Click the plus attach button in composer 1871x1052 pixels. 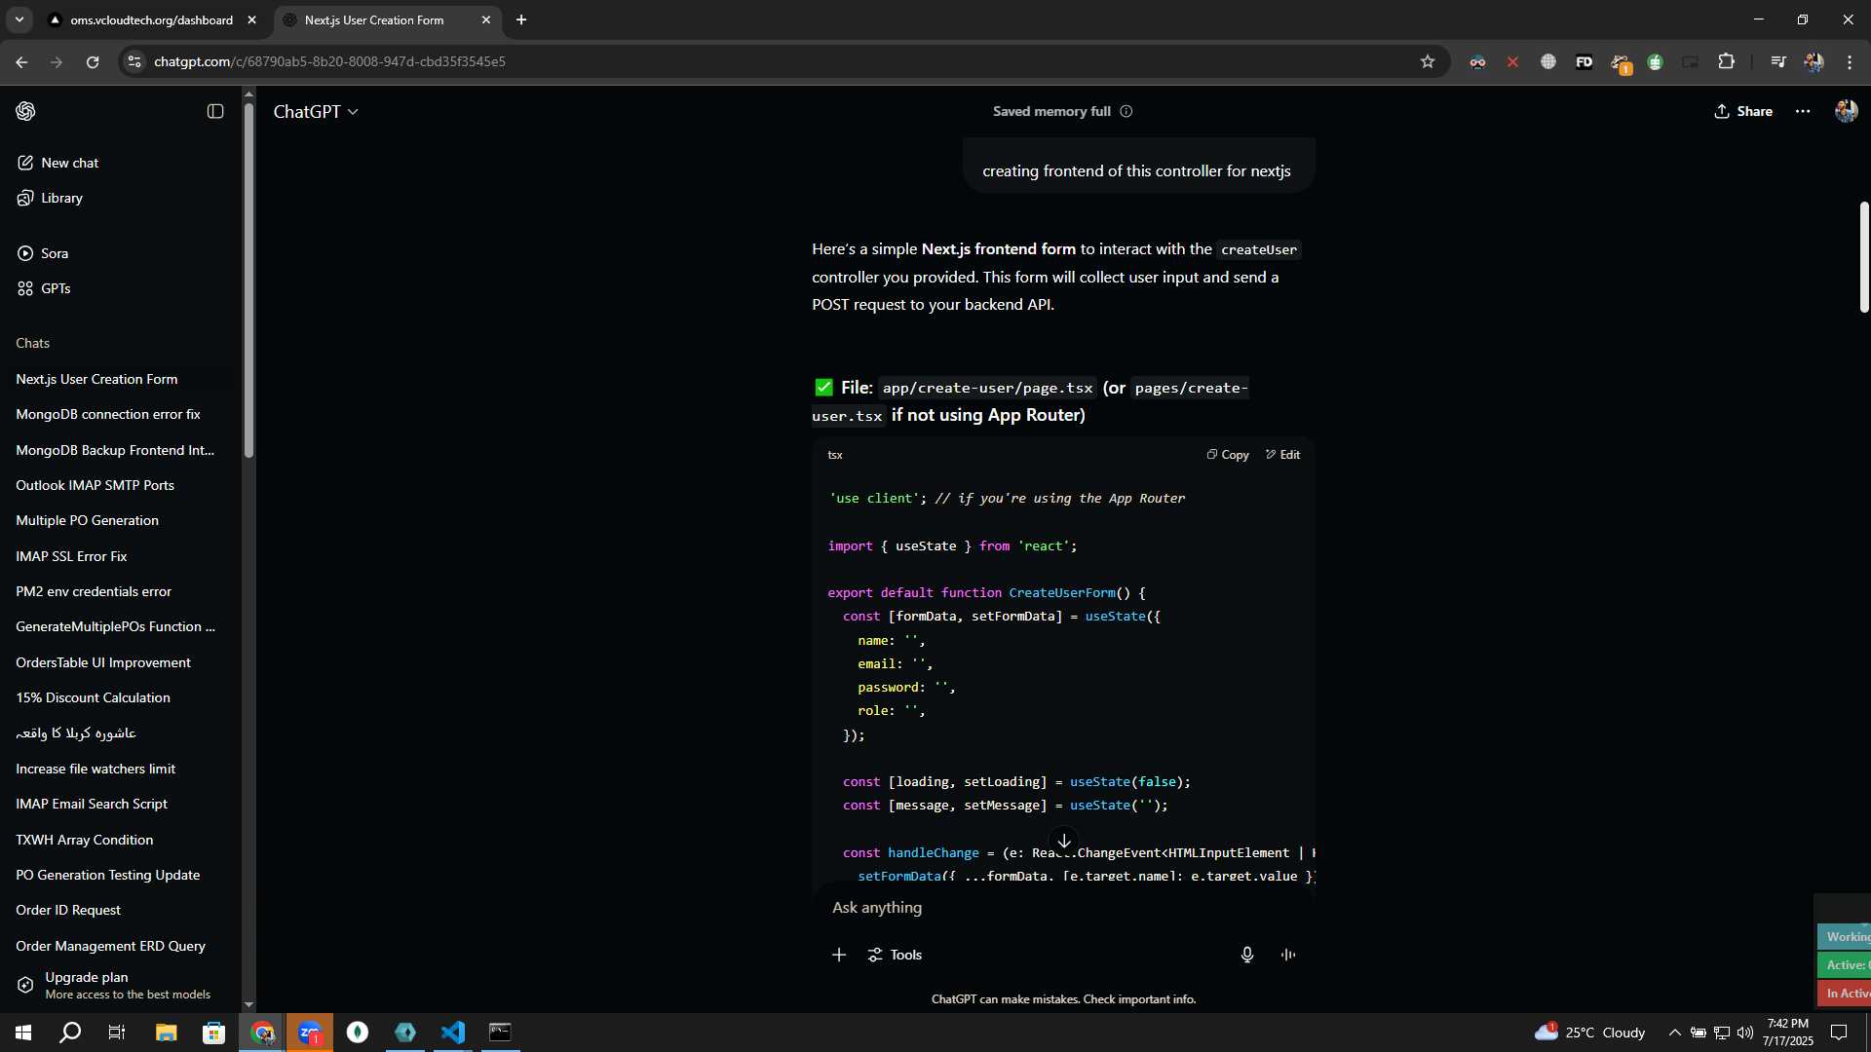[839, 955]
